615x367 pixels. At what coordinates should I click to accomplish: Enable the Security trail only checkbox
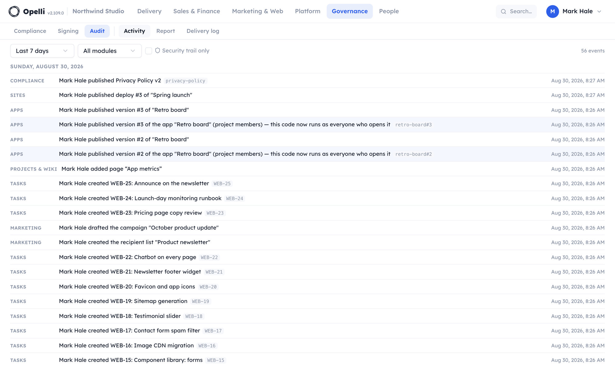coord(149,51)
